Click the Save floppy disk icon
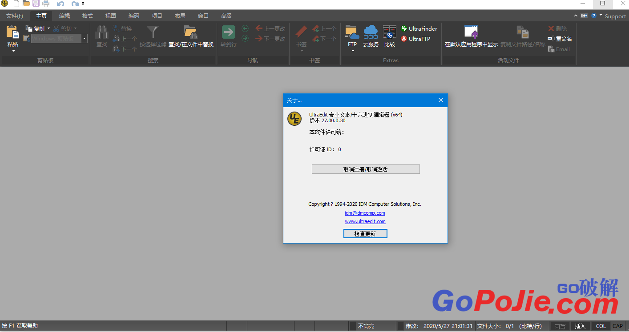The width and height of the screenshot is (629, 332). coord(36,4)
